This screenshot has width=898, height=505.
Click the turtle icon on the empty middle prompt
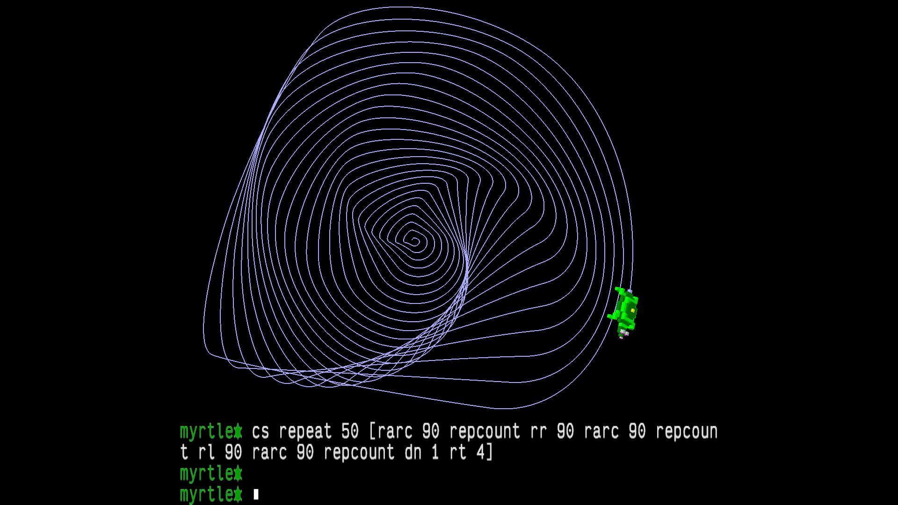(x=239, y=474)
